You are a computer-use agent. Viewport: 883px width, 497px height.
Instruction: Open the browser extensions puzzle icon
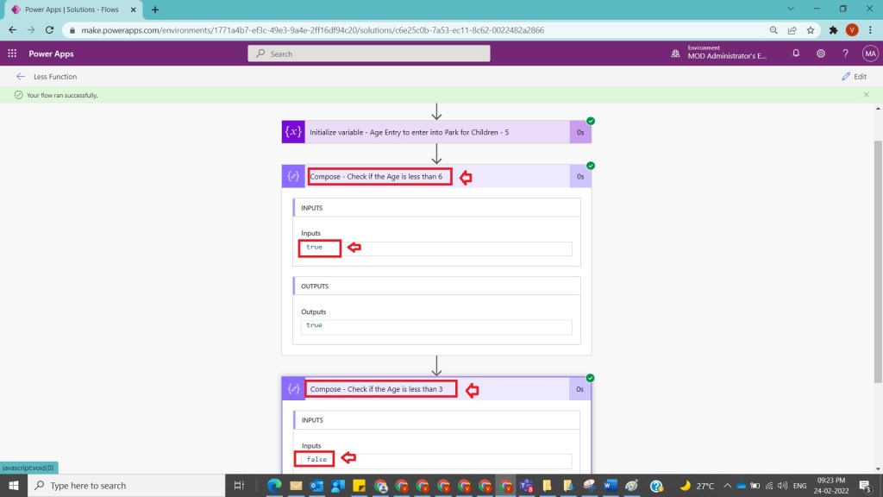(x=833, y=29)
